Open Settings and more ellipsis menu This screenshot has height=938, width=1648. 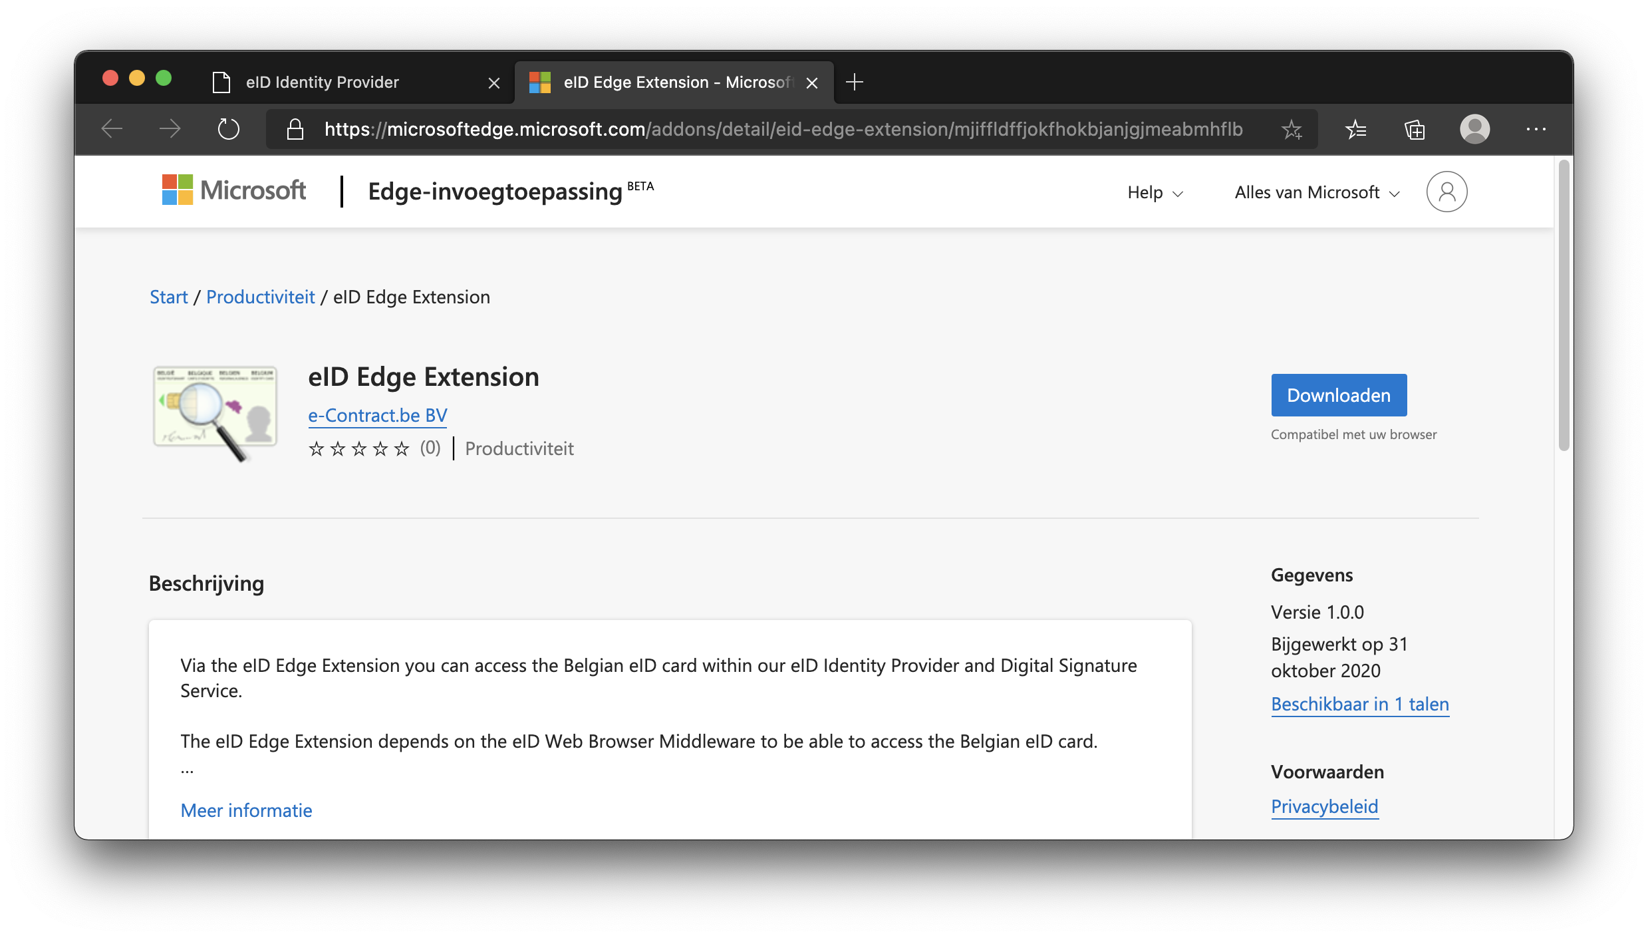tap(1536, 129)
